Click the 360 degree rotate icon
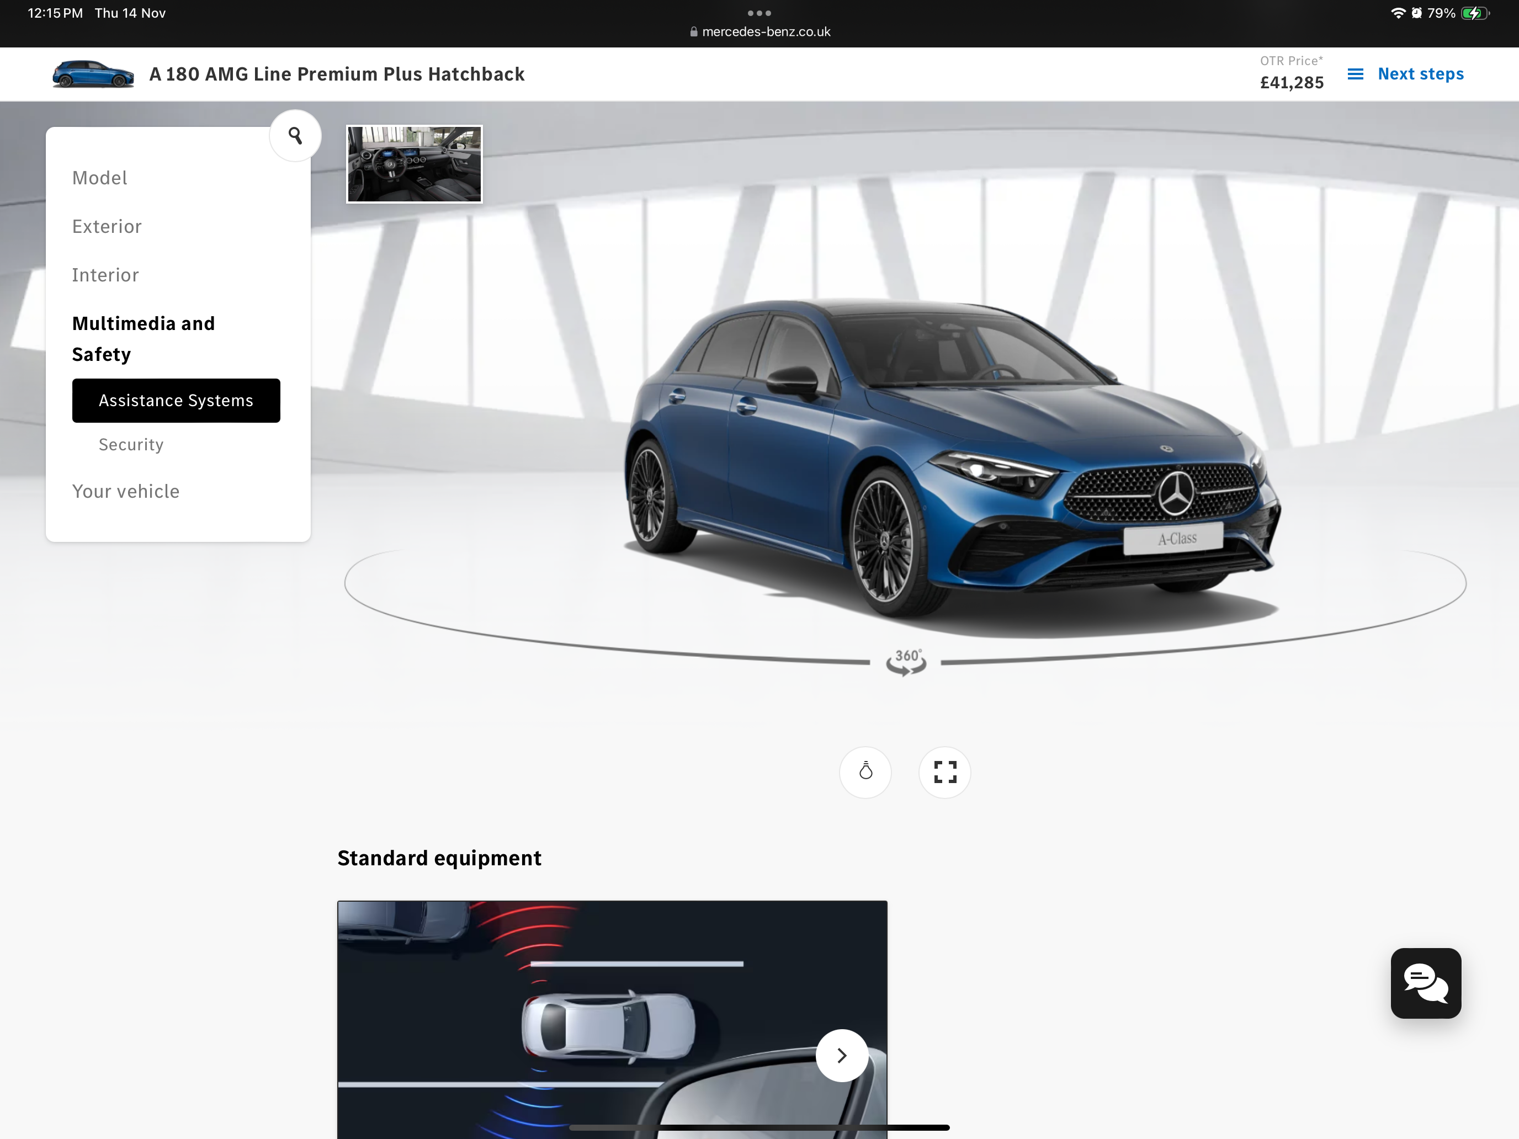The width and height of the screenshot is (1519, 1139). [x=906, y=662]
